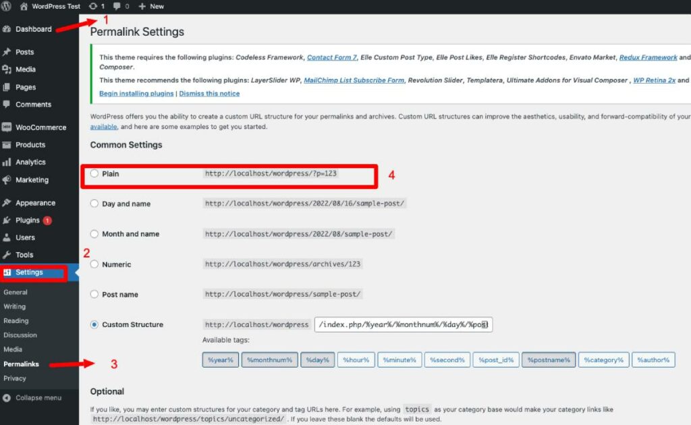The height and width of the screenshot is (425, 691).
Task: Click the WooCommerce logo icon
Action: coord(7,128)
